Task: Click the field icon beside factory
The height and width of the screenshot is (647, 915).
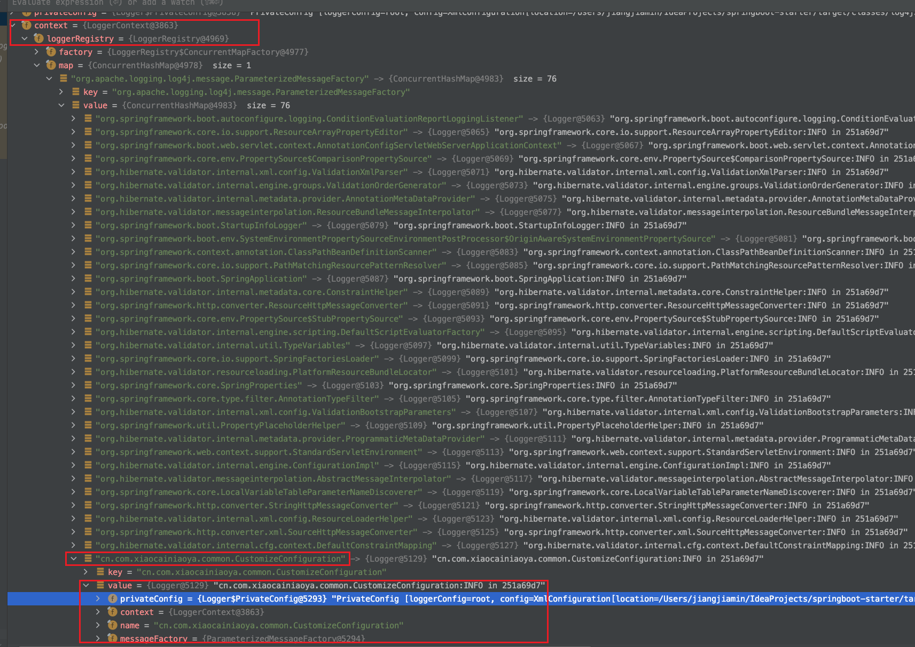Action: pyautogui.click(x=51, y=52)
